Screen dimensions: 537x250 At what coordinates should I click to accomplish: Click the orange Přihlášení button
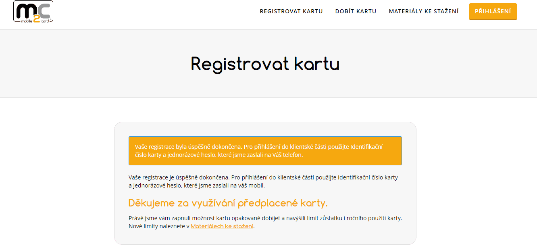[493, 11]
